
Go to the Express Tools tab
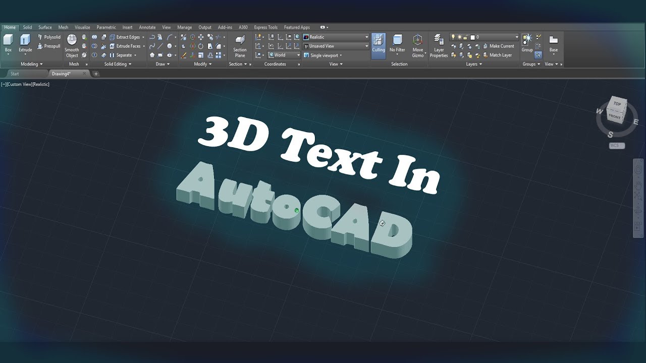point(265,27)
